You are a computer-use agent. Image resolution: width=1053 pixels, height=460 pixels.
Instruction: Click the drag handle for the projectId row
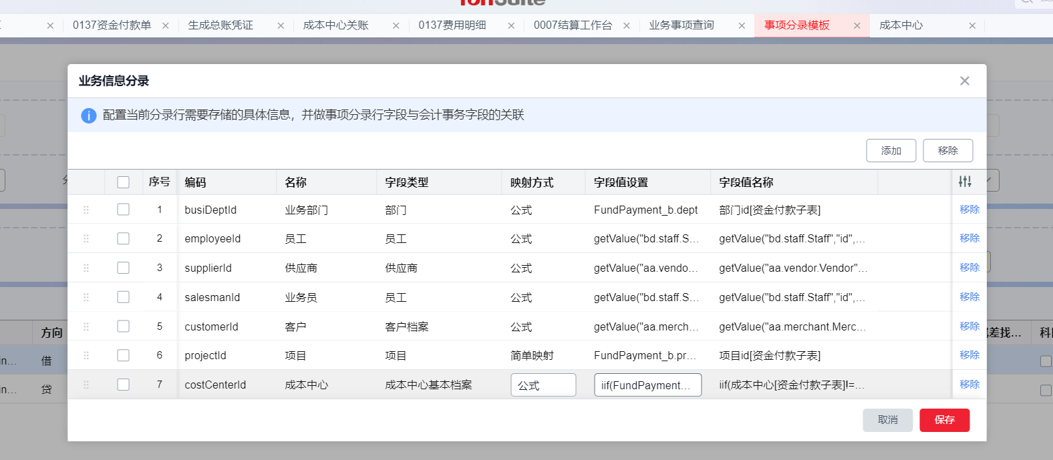click(x=86, y=355)
